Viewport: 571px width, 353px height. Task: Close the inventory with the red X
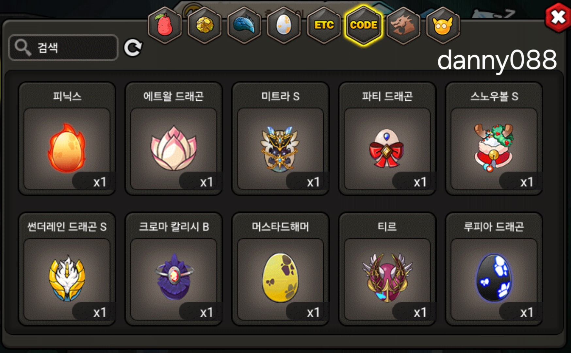tap(558, 18)
